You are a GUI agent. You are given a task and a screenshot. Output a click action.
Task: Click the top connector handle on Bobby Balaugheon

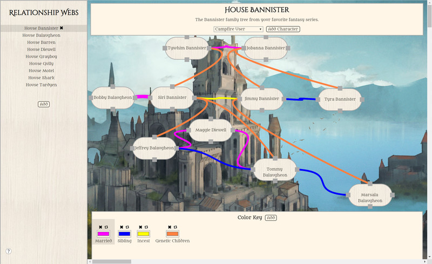pyautogui.click(x=113, y=86)
